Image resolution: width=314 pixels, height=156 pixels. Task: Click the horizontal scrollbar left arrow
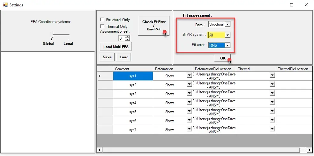(100, 150)
